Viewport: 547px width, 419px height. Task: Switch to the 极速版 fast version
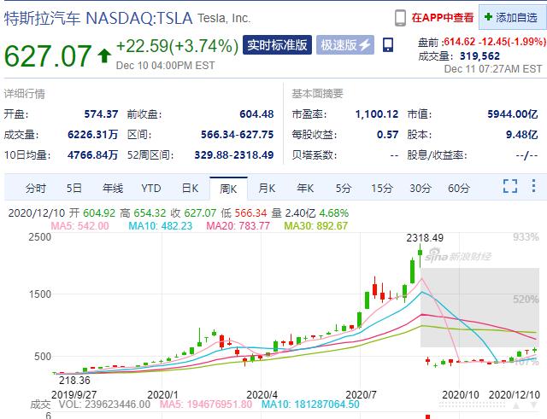tap(345, 45)
